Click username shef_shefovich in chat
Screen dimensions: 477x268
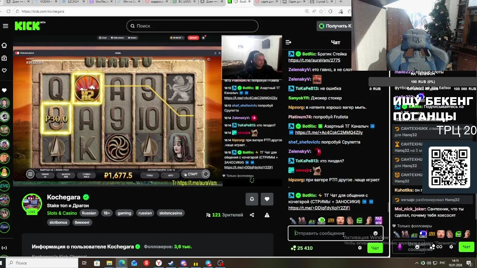tap(304, 142)
